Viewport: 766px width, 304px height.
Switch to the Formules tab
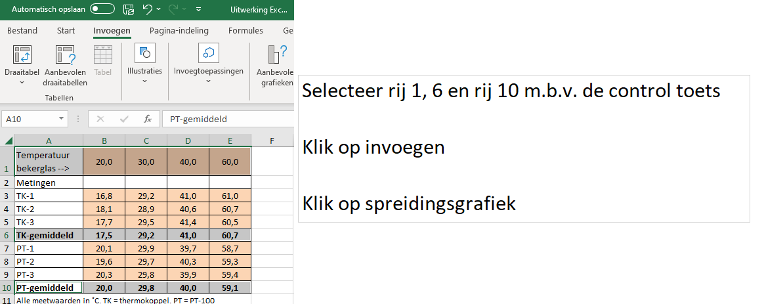(x=245, y=31)
